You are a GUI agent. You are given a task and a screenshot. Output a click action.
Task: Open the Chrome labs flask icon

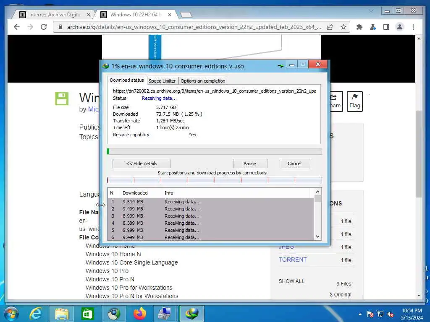(373, 27)
